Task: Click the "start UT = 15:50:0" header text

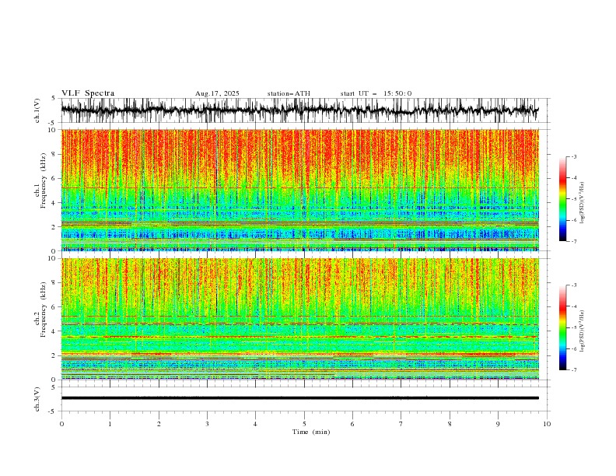Action: [x=376, y=93]
